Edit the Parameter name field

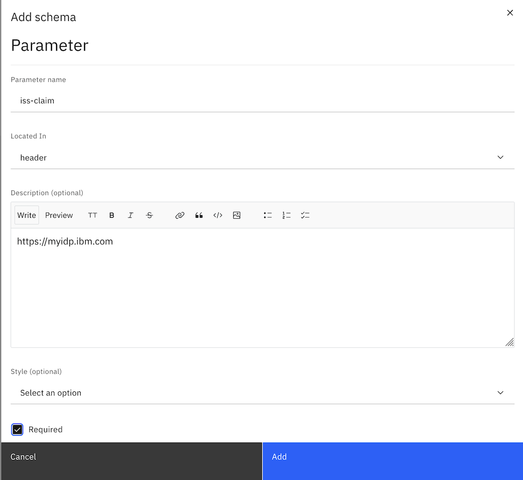pos(262,101)
